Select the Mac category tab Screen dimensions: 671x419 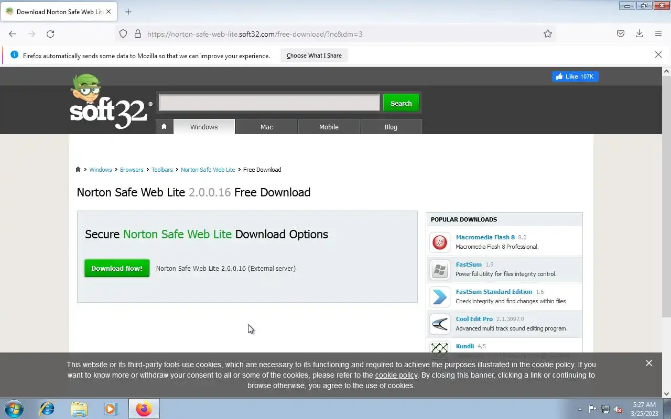pos(266,127)
